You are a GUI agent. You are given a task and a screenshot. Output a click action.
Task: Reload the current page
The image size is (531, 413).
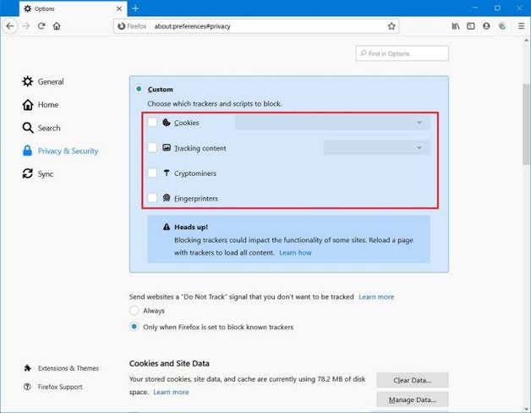[x=41, y=26]
